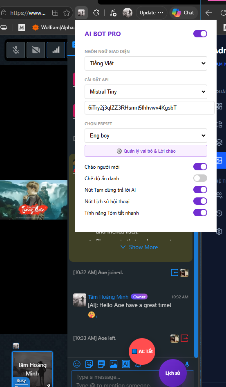The width and height of the screenshot is (226, 387).
Task: Click the install-app icon in address bar
Action: click(55, 13)
